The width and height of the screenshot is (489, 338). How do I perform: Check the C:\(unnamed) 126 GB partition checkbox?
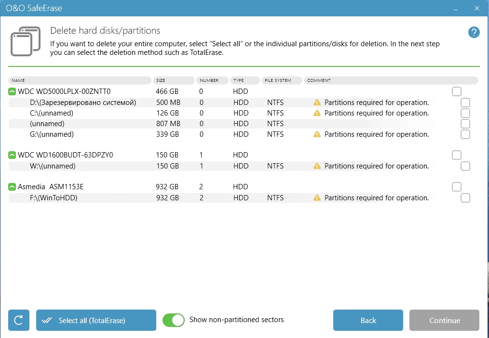tap(465, 113)
